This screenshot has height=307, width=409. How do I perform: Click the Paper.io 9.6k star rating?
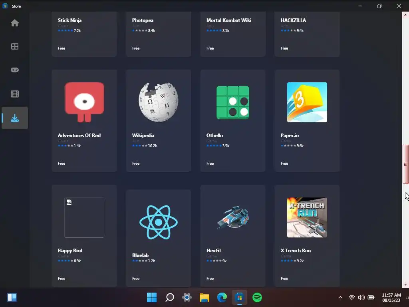coord(292,146)
